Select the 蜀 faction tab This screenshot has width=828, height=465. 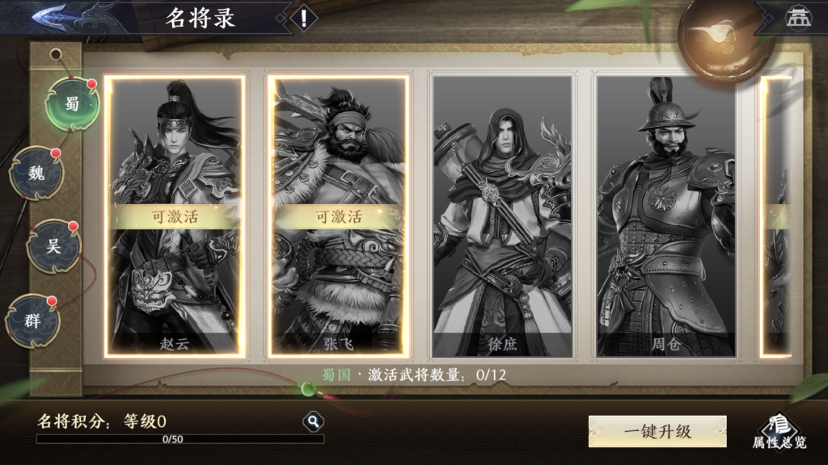pos(72,104)
